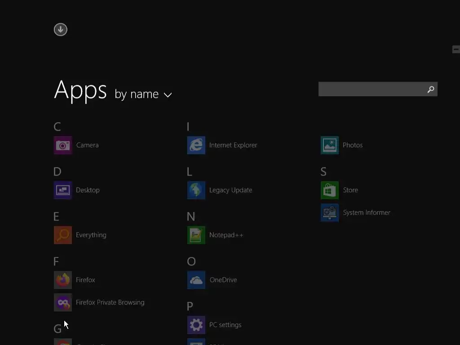460x345 pixels.
Task: Click the 'Photos' label
Action: point(353,145)
